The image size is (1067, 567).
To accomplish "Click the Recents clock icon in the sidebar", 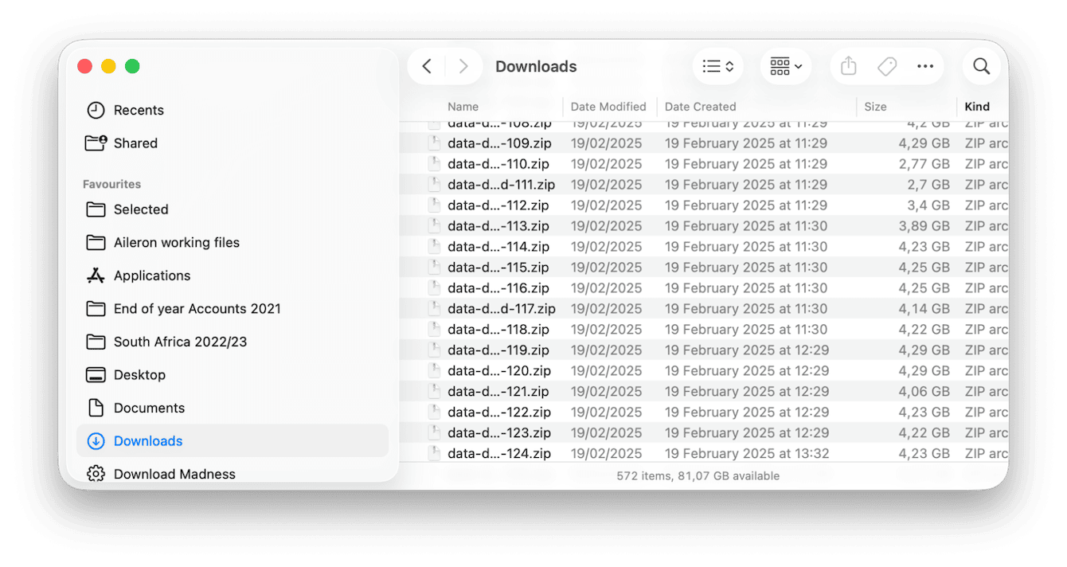I will point(96,110).
